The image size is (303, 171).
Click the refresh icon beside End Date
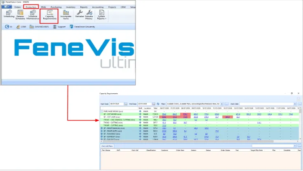(x=158, y=104)
